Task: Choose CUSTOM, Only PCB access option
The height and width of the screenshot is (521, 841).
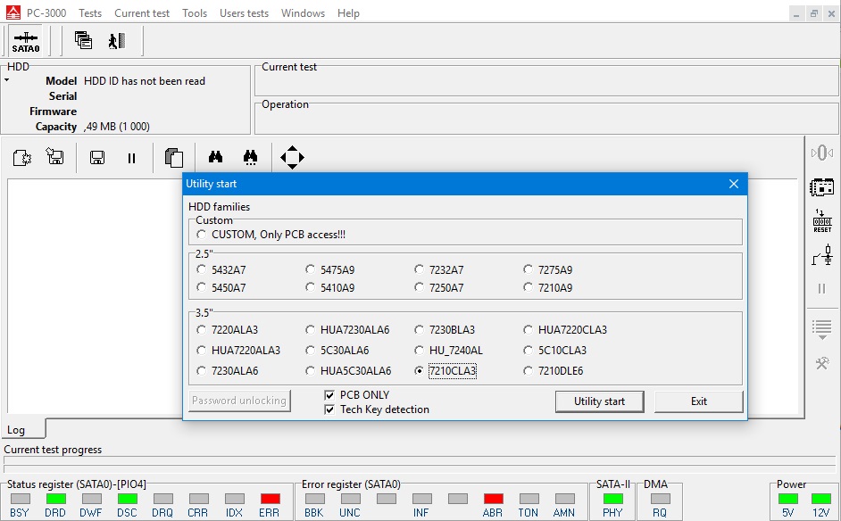Action: (x=202, y=235)
